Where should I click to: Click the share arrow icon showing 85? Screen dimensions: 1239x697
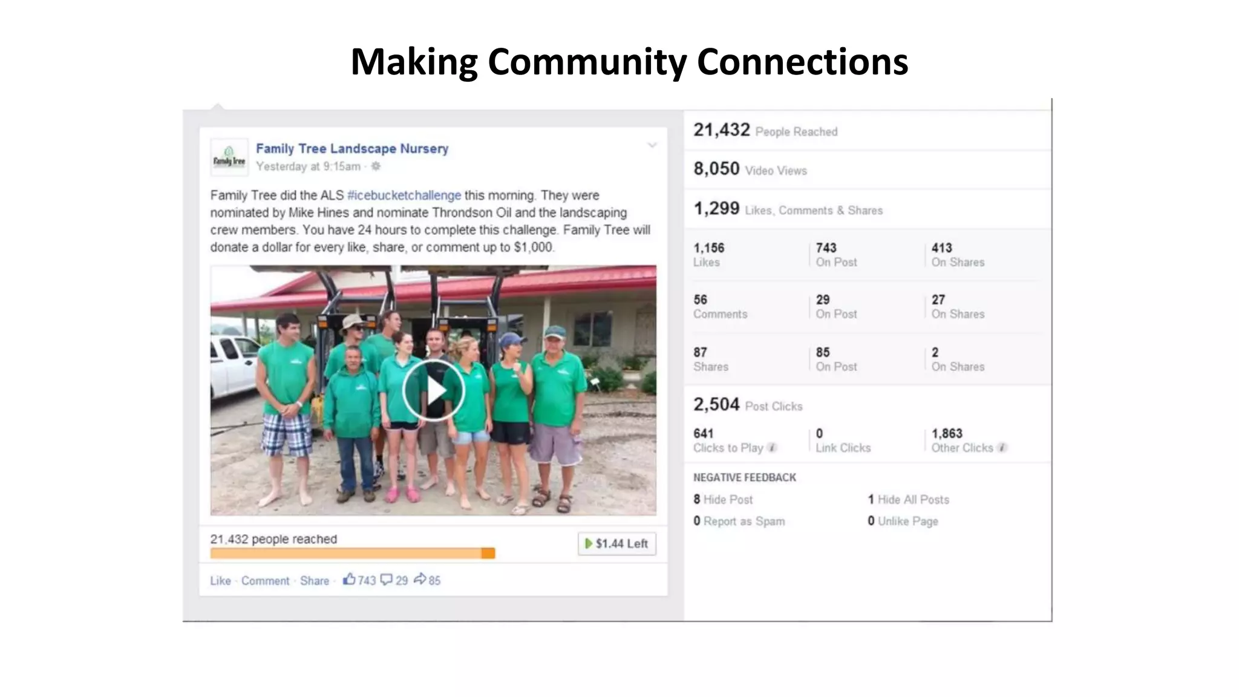point(420,579)
